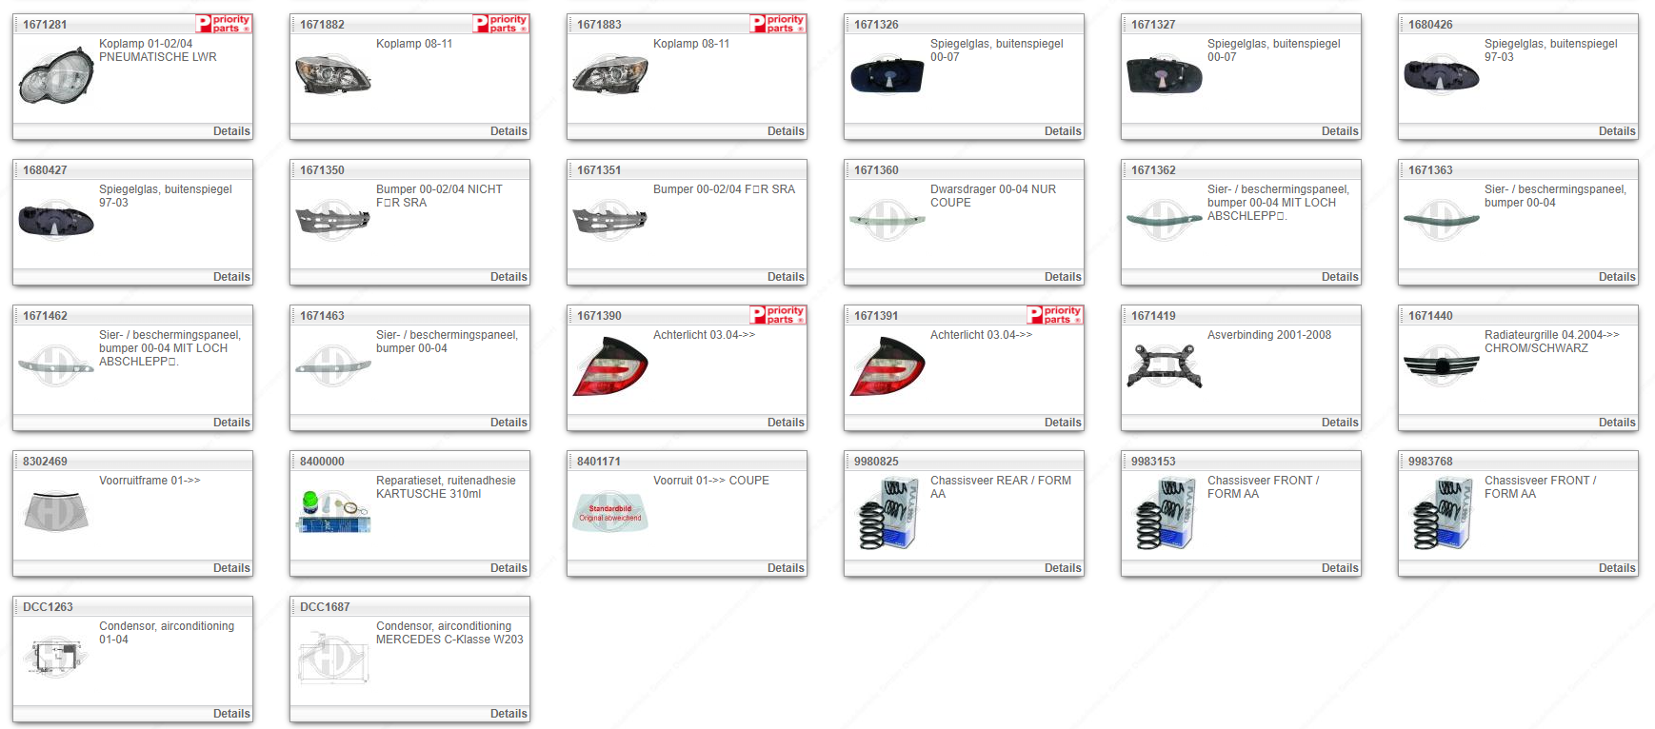The width and height of the screenshot is (1655, 729).
Task: Open repair kit image for part 8400000
Action: [x=332, y=512]
